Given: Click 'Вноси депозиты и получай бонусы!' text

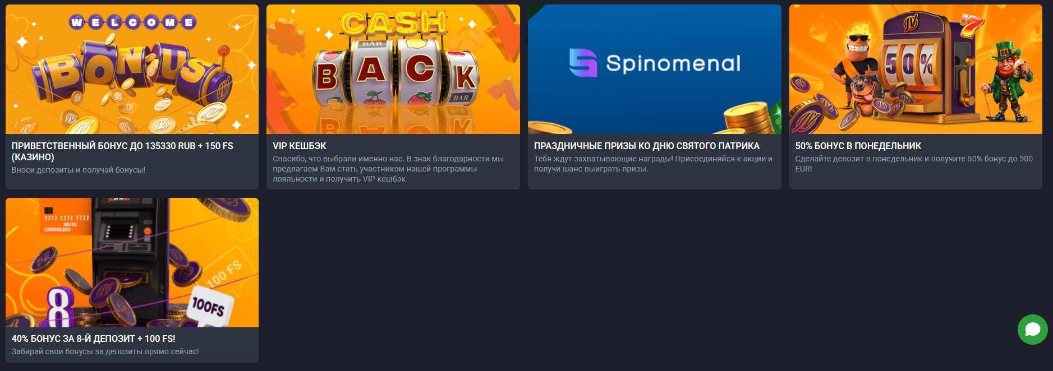Looking at the screenshot, I should pos(79,170).
